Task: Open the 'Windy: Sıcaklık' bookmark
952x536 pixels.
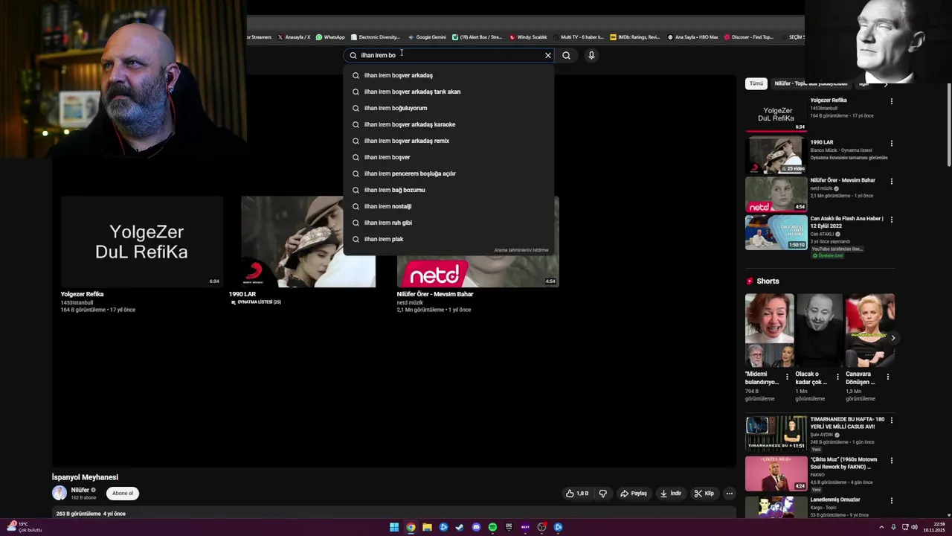Action: click(528, 37)
